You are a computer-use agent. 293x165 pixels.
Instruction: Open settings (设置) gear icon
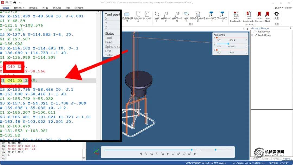click(276, 15)
